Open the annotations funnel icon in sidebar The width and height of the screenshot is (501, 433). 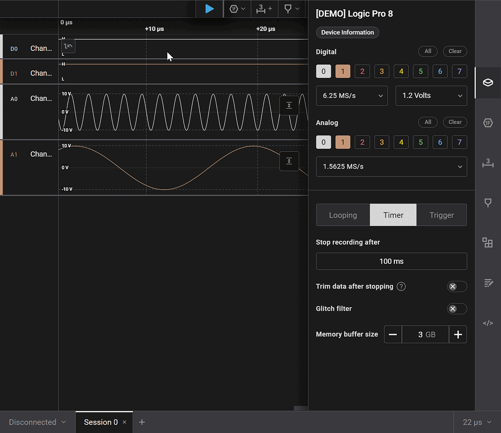coord(487,203)
